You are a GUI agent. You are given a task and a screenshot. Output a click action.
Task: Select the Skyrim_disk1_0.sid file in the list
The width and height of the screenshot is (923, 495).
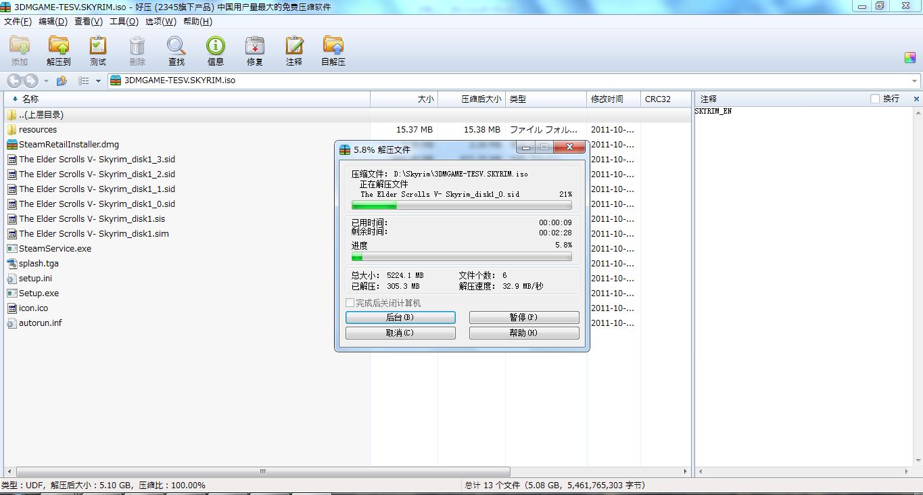coord(97,204)
